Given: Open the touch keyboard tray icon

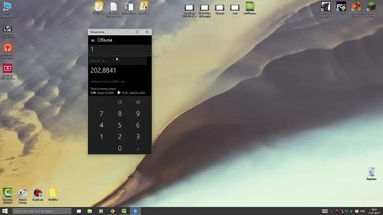Looking at the screenshot, I should pos(324,211).
